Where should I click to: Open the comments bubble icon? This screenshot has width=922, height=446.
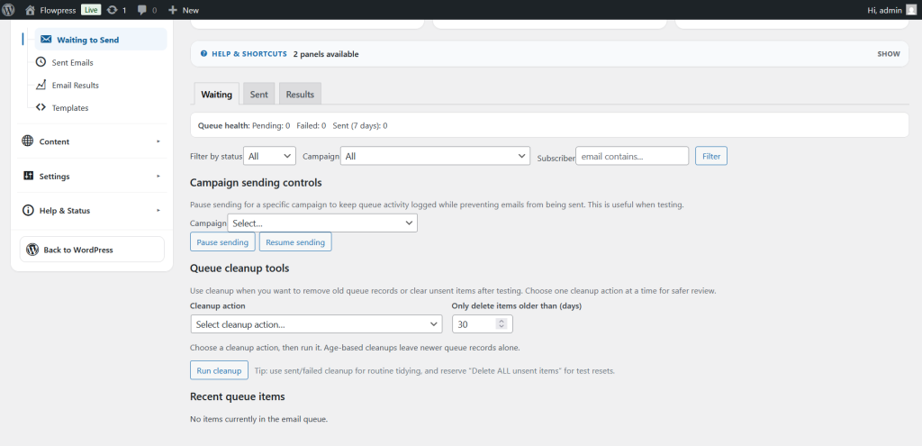pos(142,10)
